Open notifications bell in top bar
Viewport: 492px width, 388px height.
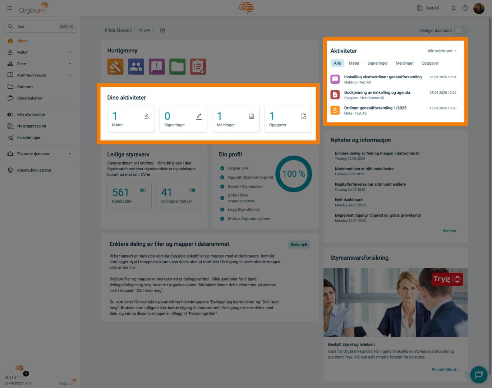coord(454,8)
